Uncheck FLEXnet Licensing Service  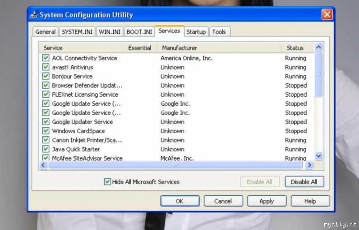(x=46, y=95)
